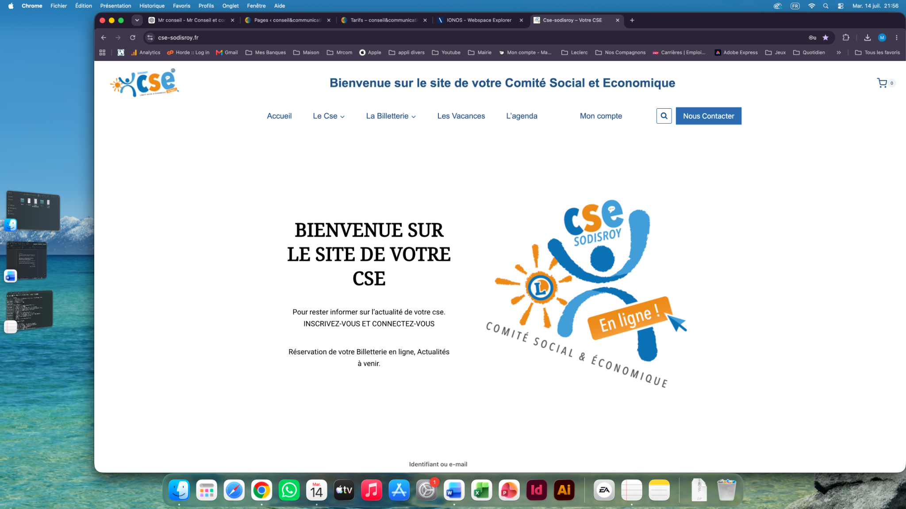This screenshot has width=906, height=509.
Task: Open the Mon compte page
Action: (x=601, y=116)
